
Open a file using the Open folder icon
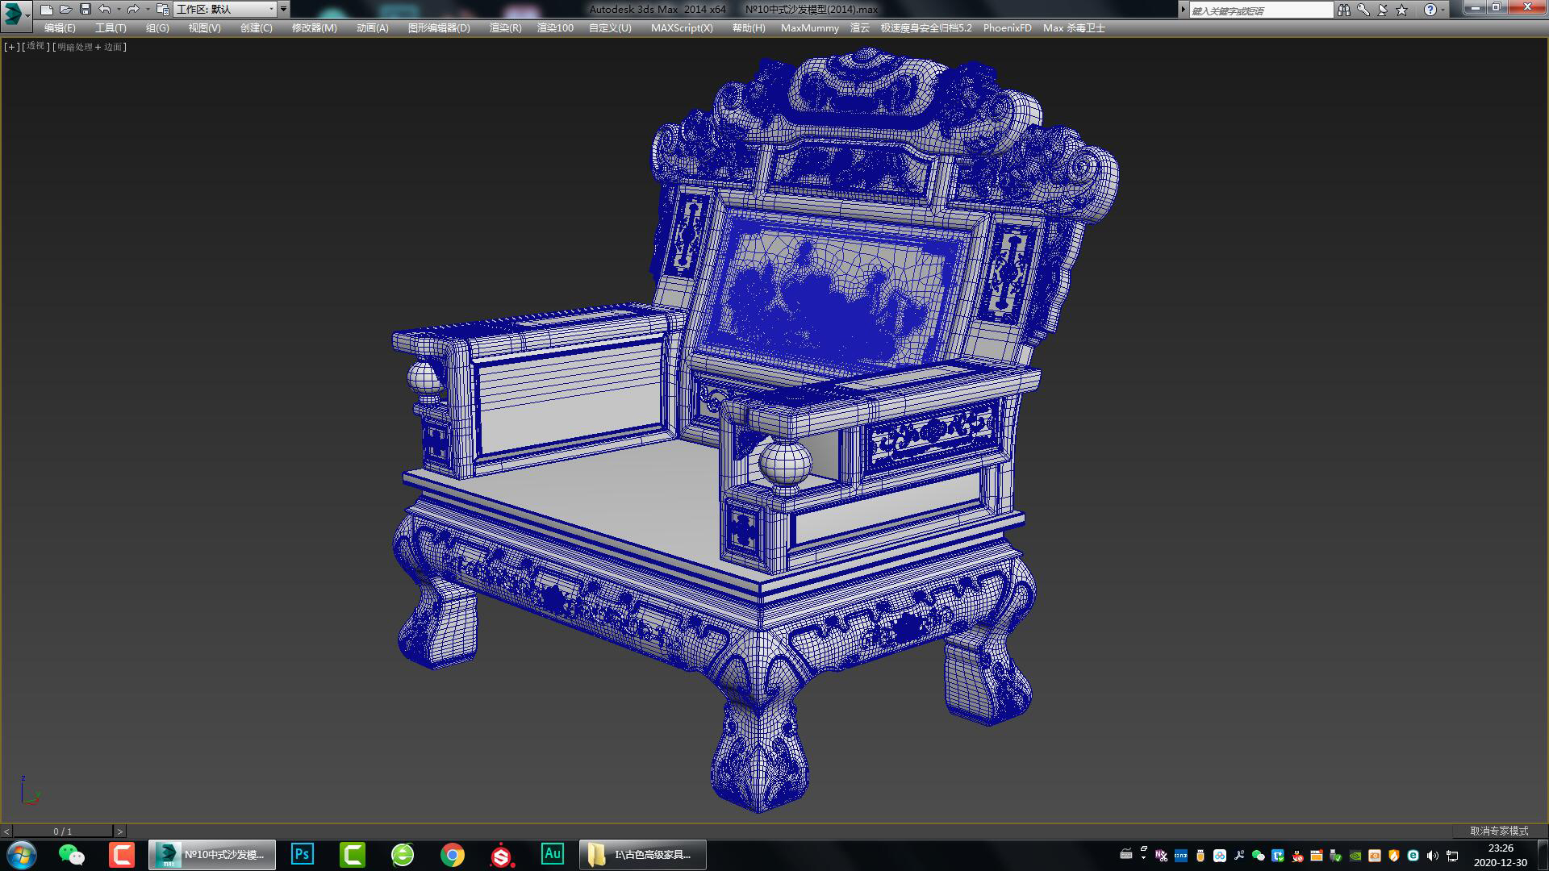point(65,9)
